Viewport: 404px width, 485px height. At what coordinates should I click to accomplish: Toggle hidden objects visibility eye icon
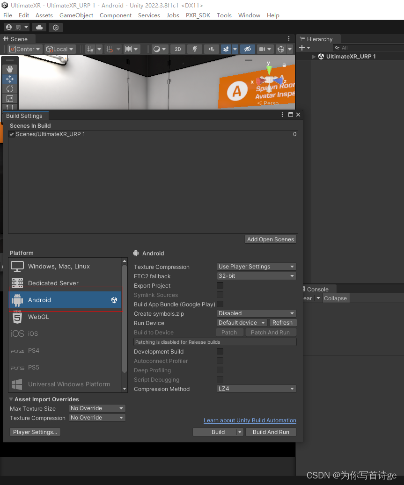coord(247,49)
